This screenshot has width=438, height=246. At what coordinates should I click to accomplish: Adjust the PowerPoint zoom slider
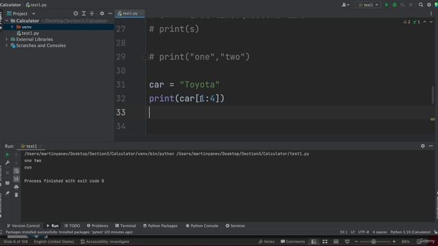point(374,241)
